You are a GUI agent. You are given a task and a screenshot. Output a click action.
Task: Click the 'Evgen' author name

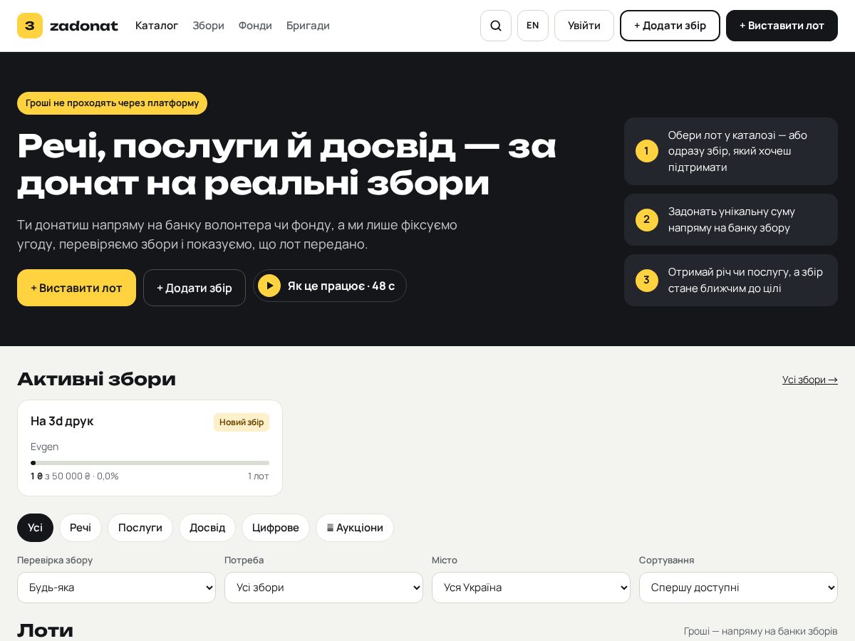tap(45, 447)
